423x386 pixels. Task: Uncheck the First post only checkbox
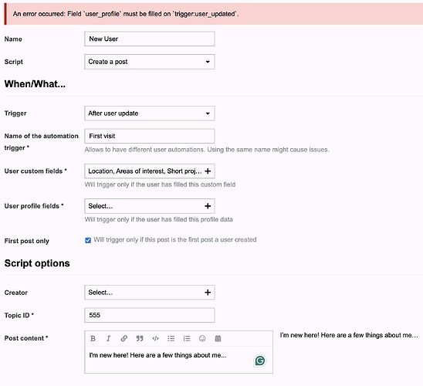click(88, 240)
